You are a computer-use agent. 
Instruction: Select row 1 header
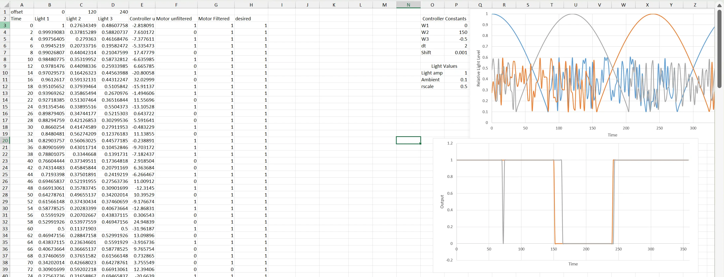5,12
